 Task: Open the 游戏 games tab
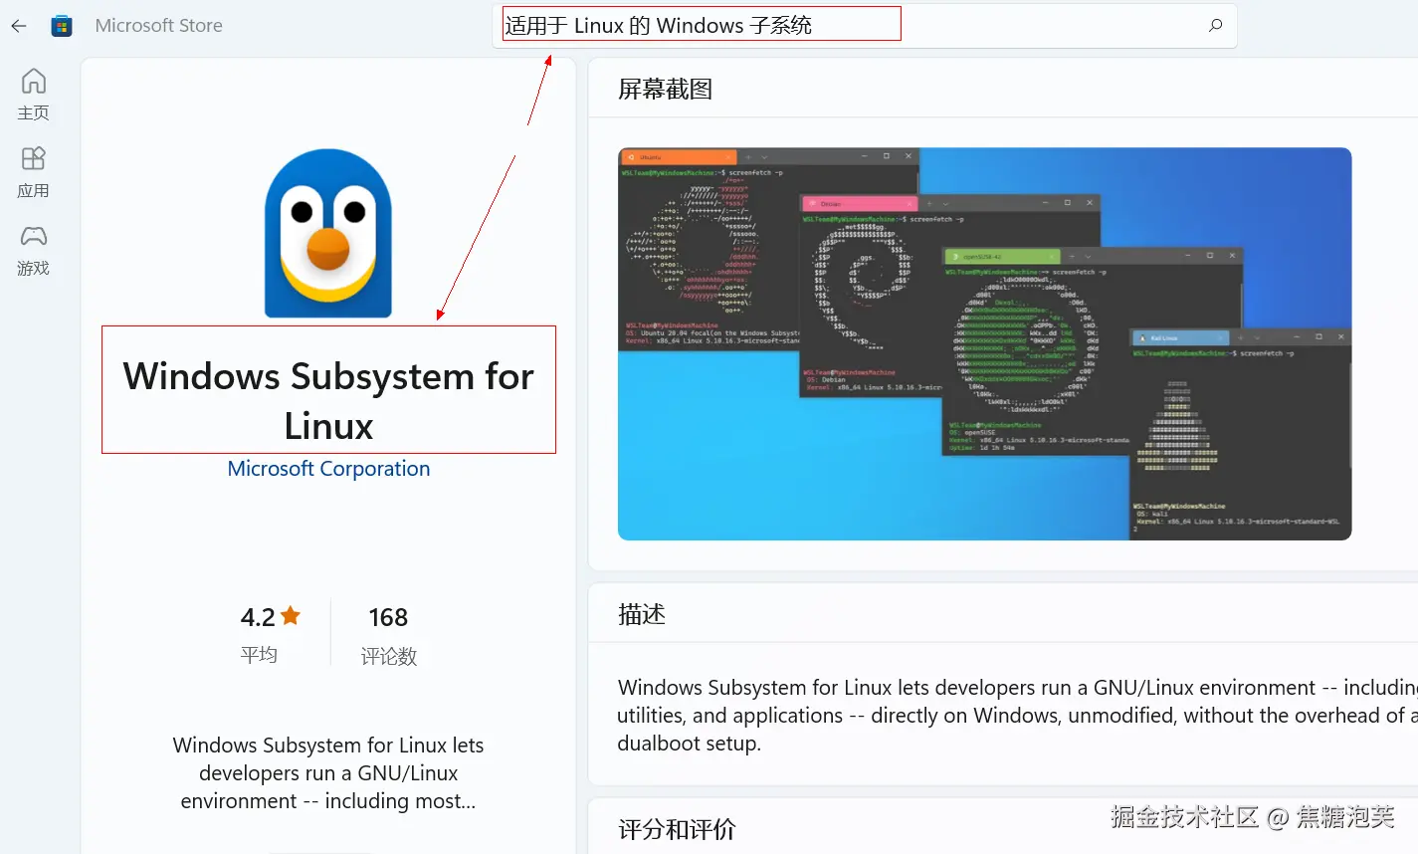[34, 250]
